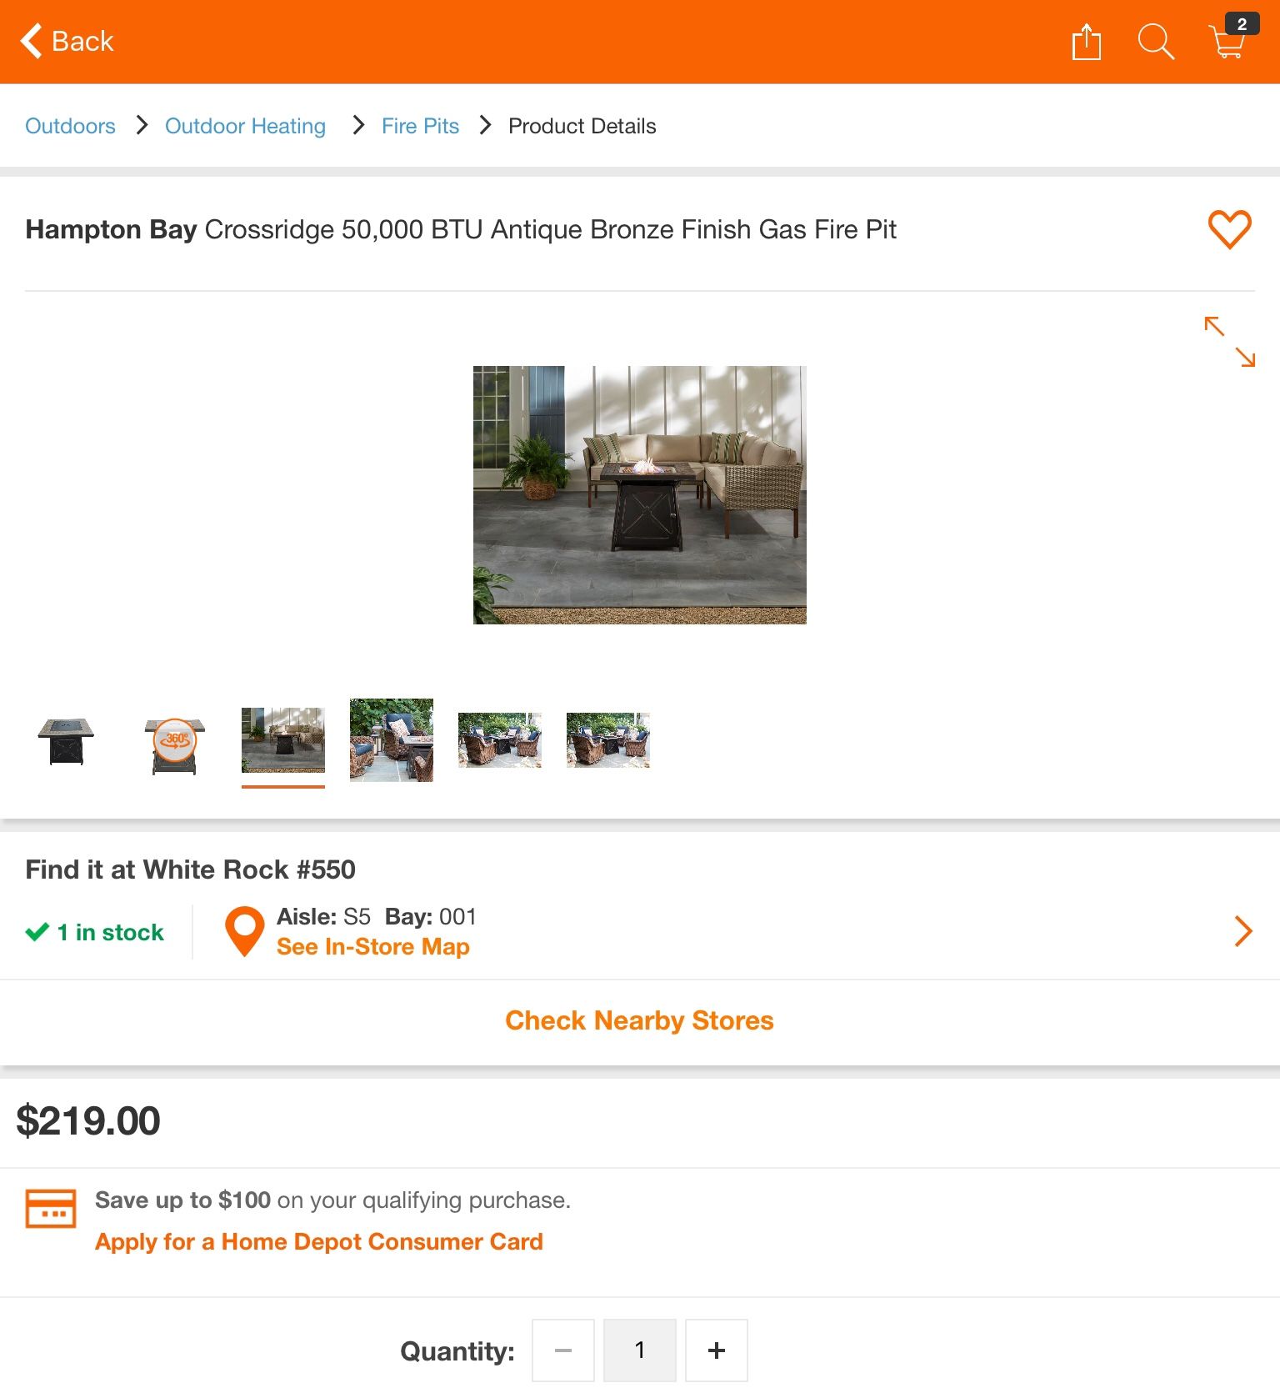Viewport: 1280px width, 1393px height.
Task: Click 'Find it at White Rock #550' heading
Action: click(x=190, y=869)
